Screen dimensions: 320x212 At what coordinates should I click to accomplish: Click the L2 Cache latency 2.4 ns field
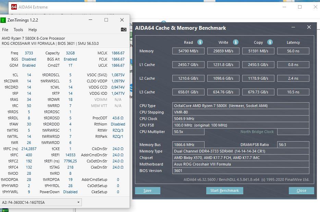tap(293, 78)
